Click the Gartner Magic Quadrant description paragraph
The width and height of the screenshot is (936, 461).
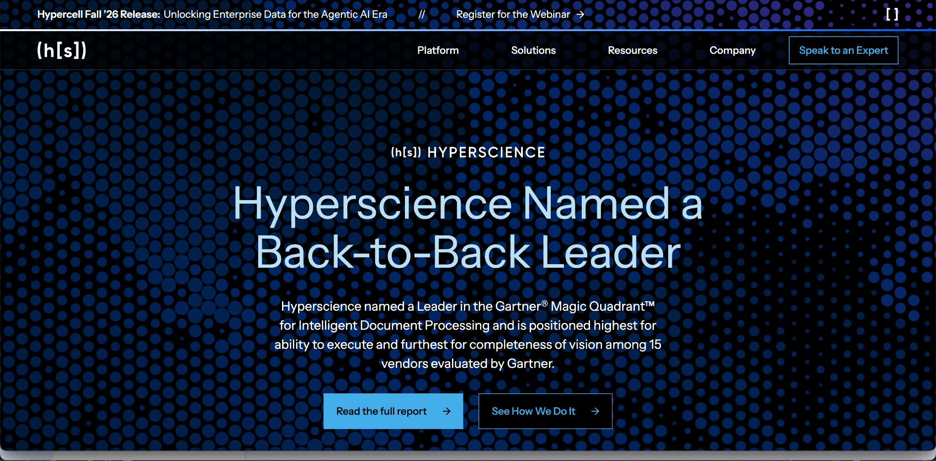[x=468, y=335]
